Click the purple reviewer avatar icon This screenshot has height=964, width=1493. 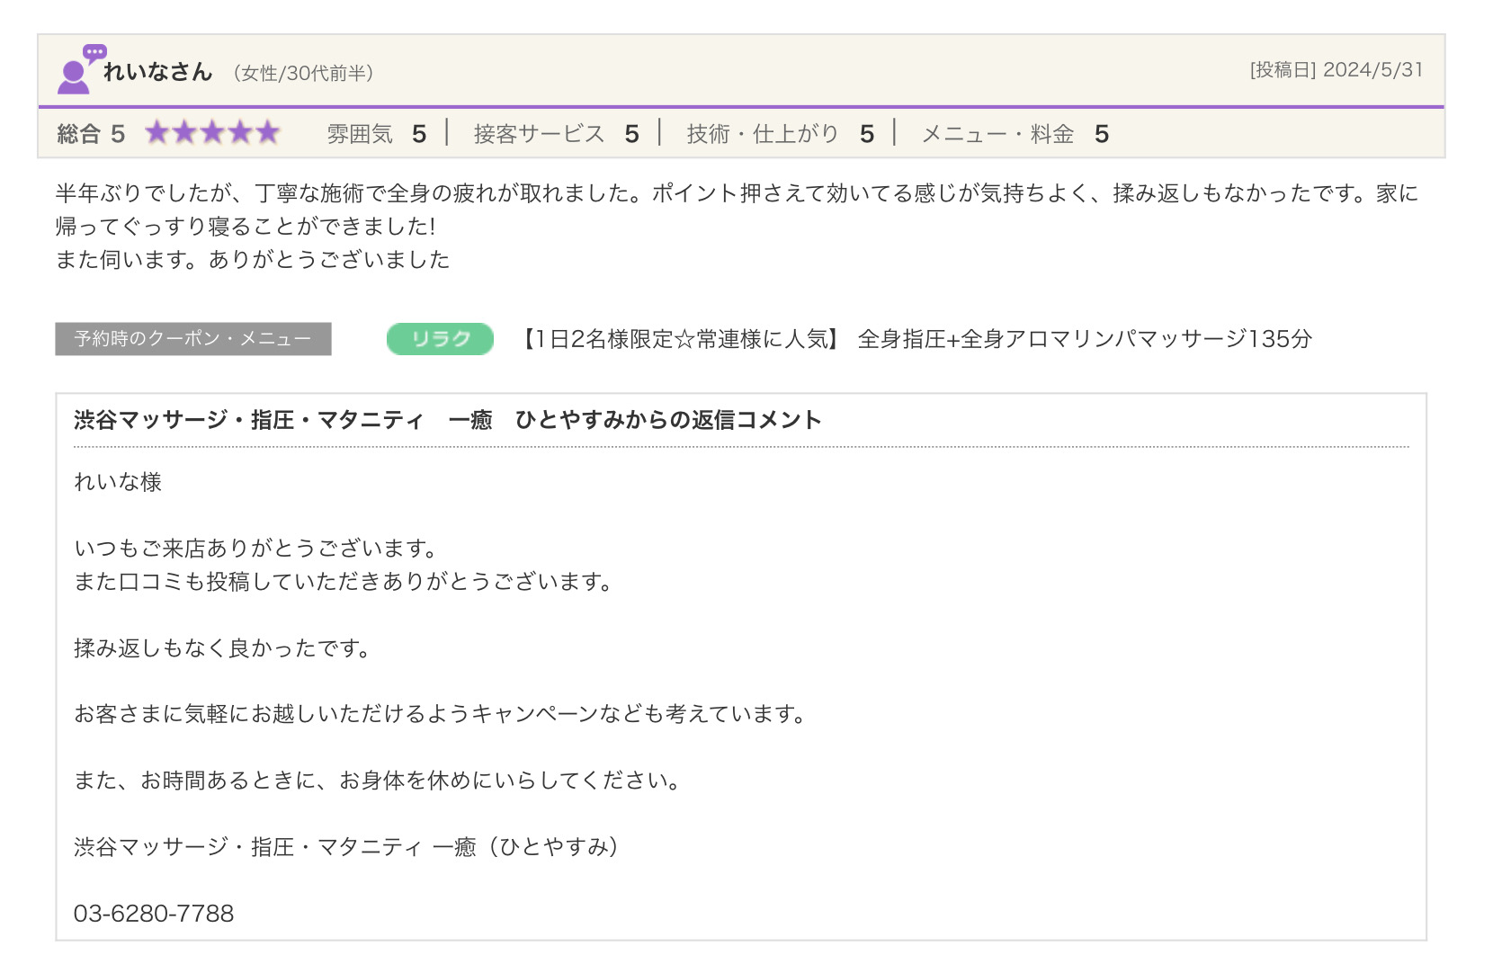pos(81,69)
